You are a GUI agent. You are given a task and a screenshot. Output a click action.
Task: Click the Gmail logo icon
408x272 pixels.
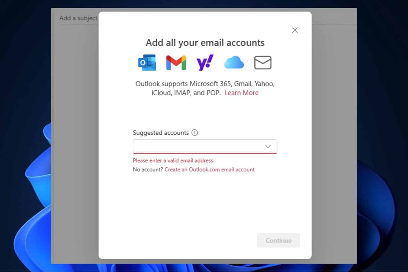coord(176,63)
